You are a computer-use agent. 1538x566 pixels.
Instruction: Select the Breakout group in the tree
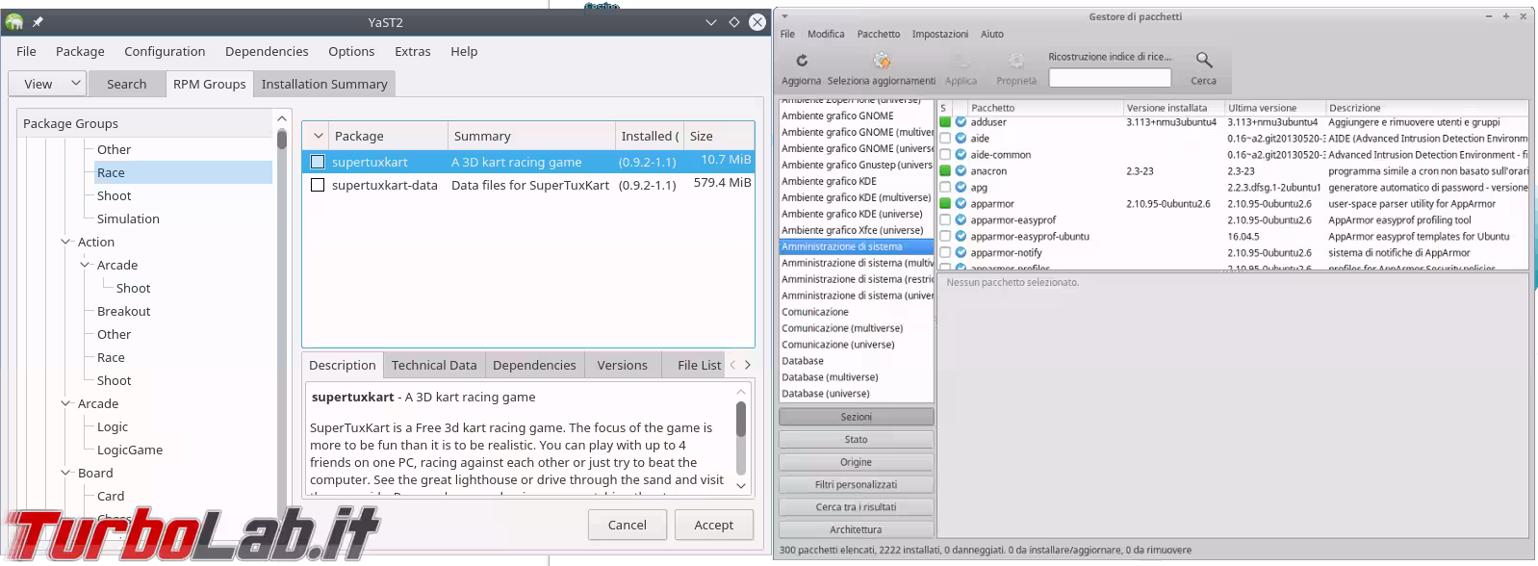click(x=123, y=311)
